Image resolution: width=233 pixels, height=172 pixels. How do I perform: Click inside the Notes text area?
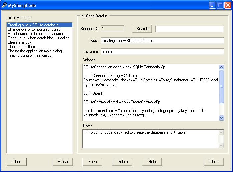150,139
